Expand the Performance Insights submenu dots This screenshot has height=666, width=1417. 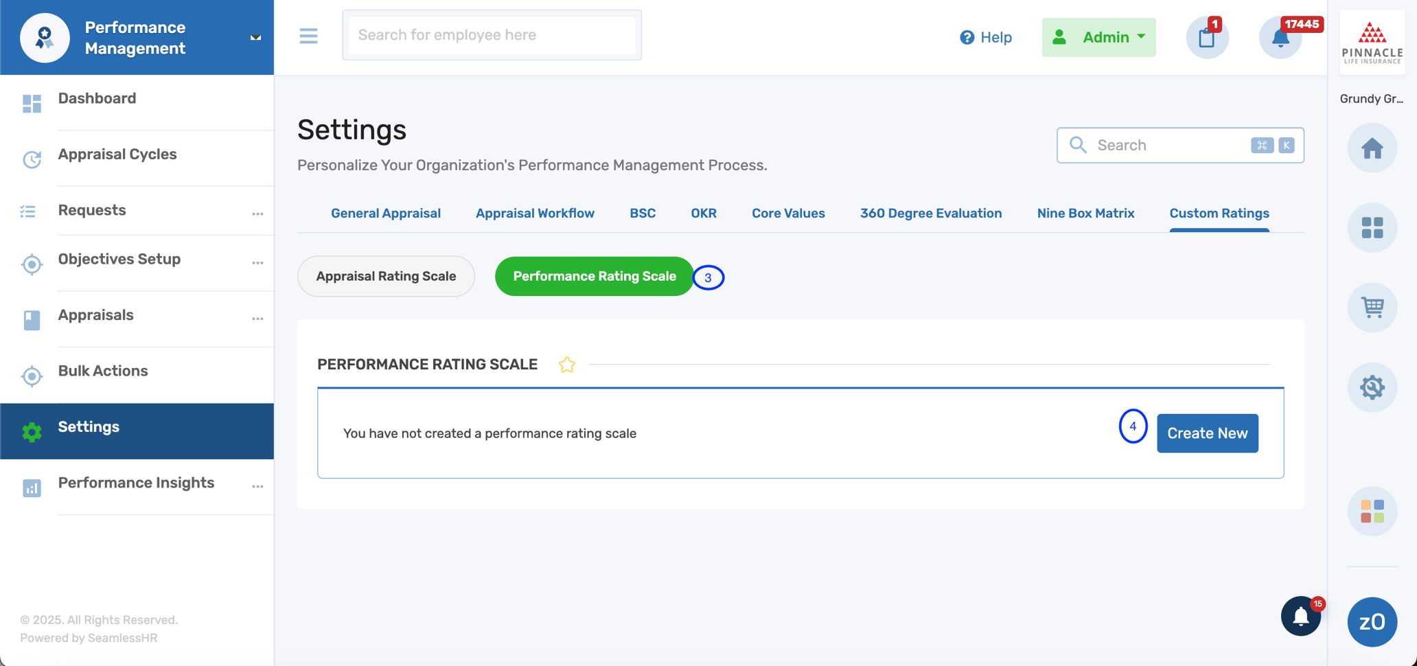tap(257, 487)
